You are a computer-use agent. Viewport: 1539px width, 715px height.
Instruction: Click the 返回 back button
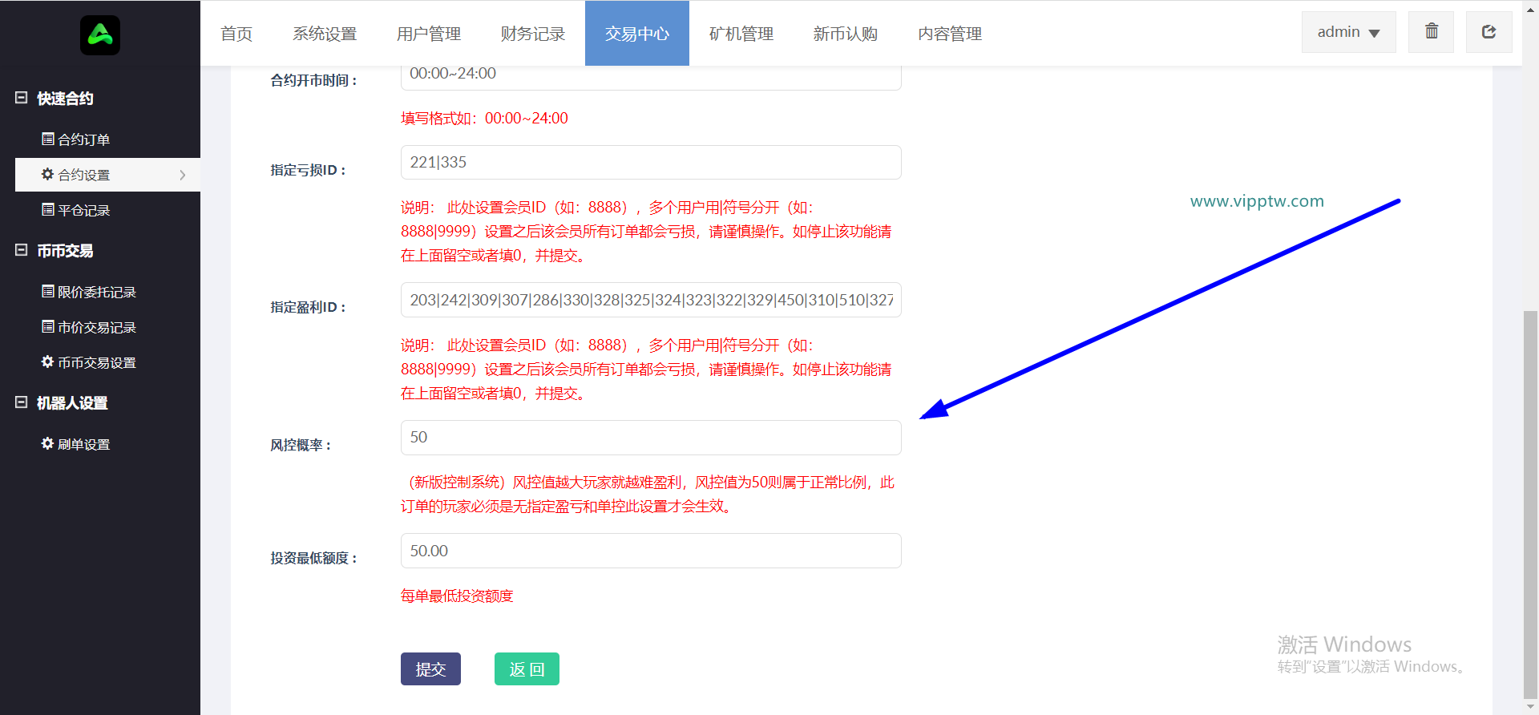pos(527,669)
